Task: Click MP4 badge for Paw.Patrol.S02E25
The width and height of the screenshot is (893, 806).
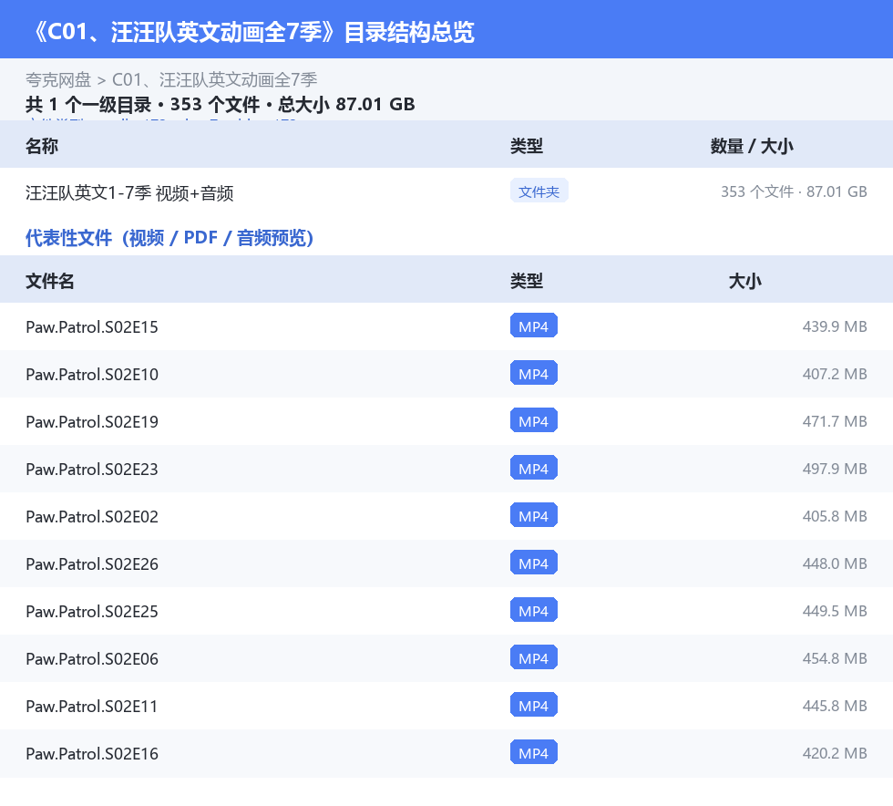Action: click(534, 609)
